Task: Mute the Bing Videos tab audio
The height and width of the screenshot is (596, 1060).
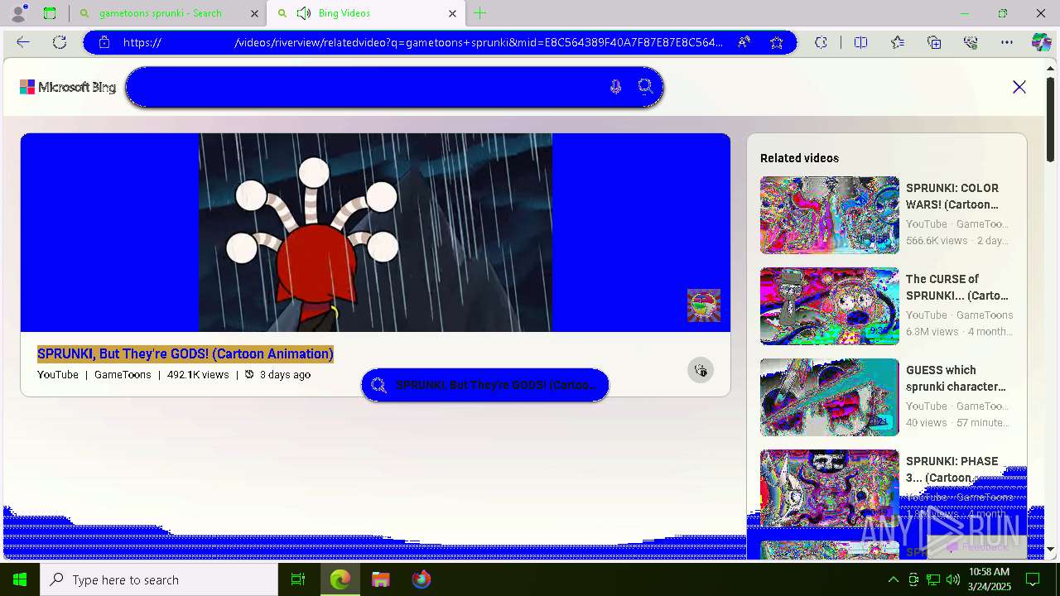Action: coord(303,13)
